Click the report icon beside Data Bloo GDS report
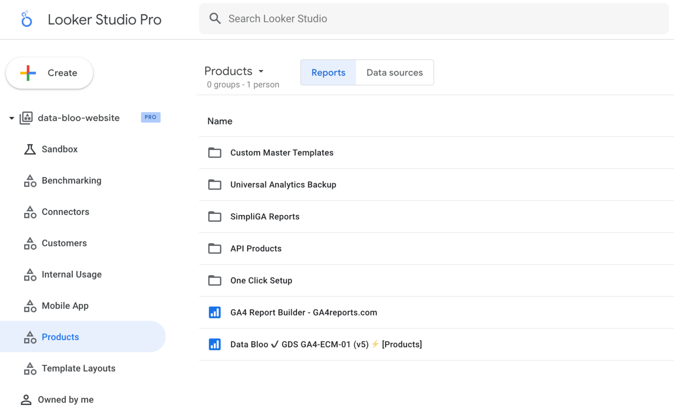 [x=215, y=344]
